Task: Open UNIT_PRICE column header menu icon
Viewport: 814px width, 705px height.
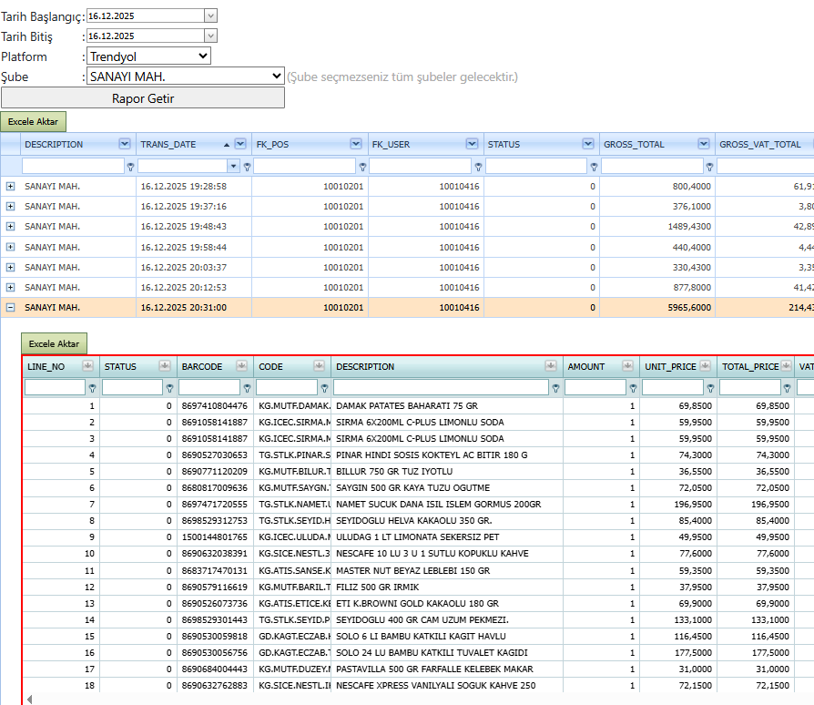Action: coord(705,366)
